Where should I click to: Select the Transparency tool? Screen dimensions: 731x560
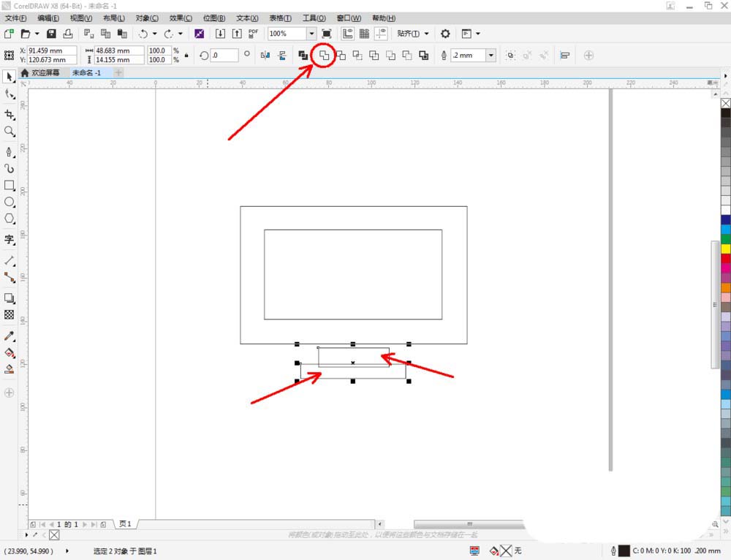(10, 315)
